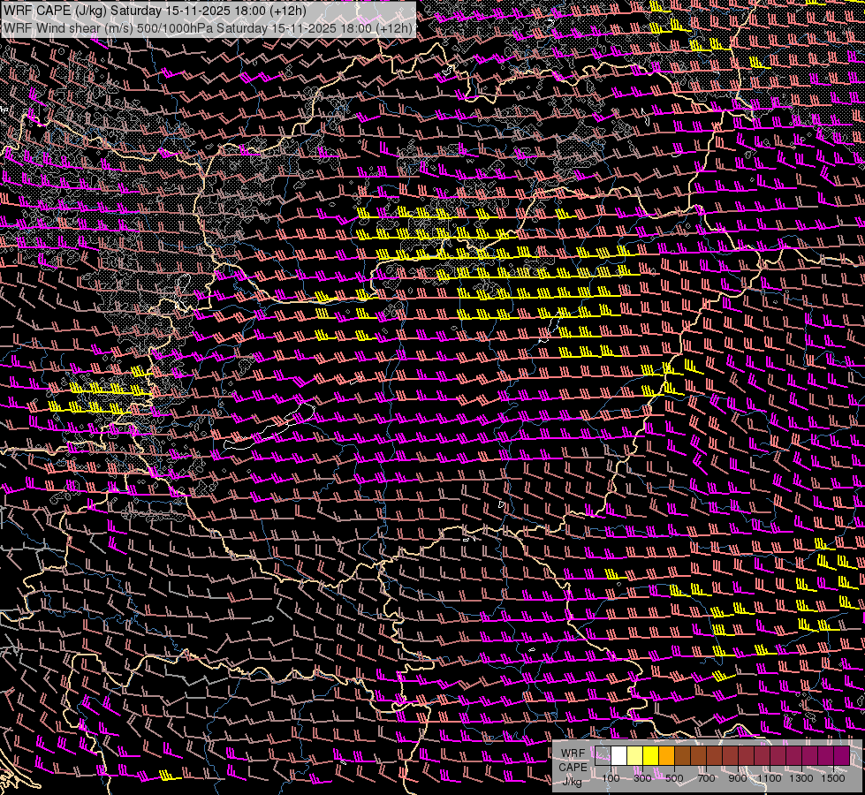Select the 500 value on legend
This screenshot has height=795, width=865.
(x=674, y=778)
